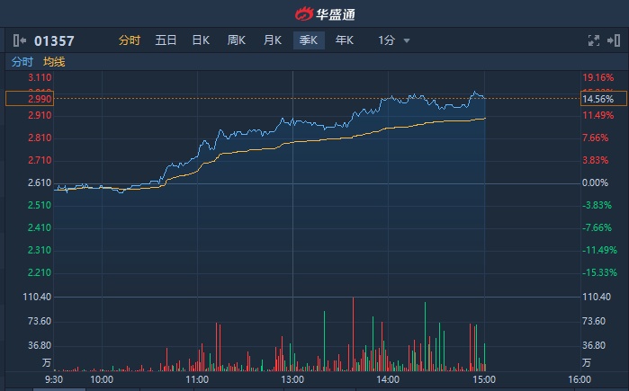
Task: Click the fullscreen expand icon
Action: [593, 40]
